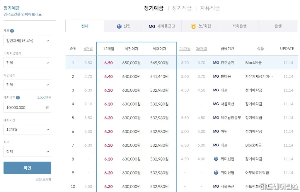The image size is (300, 192).
Task: Click the 자유자재정기예… product name
Action: click(259, 76)
